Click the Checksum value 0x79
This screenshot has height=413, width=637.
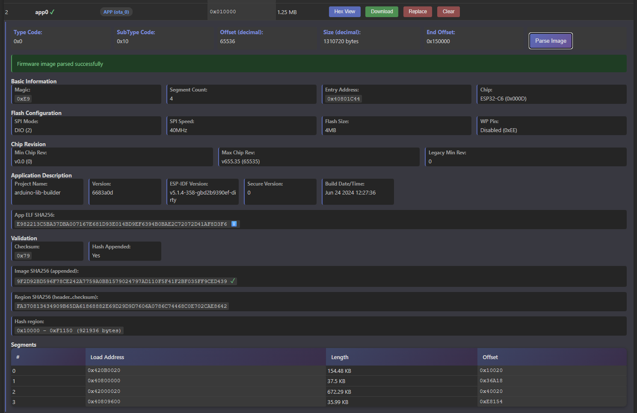pos(24,256)
